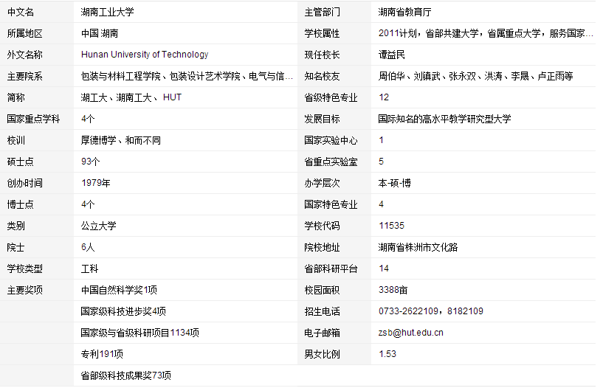The height and width of the screenshot is (388, 603).
Task: Select the 国际知名的高水平教学研究型大学 goal text
Action: pos(444,119)
